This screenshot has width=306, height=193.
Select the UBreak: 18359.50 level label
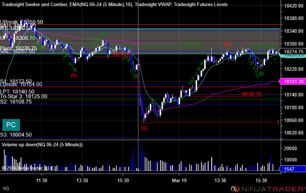click(21, 22)
